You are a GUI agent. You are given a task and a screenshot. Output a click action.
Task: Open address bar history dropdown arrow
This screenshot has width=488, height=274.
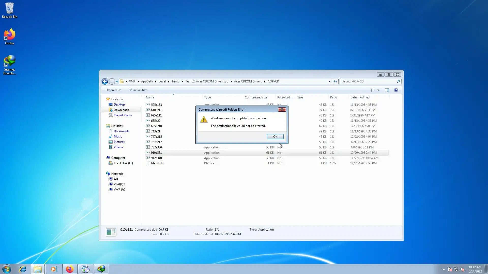(329, 81)
